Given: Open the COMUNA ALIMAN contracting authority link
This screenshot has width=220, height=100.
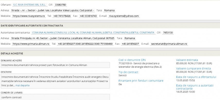Looking at the screenshot, I should coord(93,33).
